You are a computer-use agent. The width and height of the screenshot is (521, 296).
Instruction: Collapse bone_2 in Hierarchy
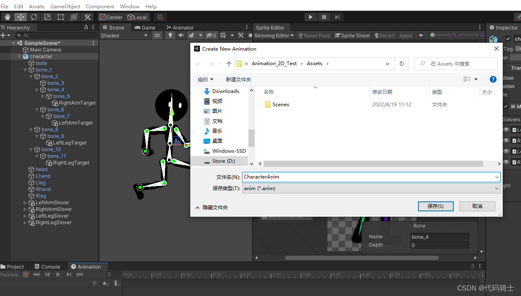tap(31, 76)
